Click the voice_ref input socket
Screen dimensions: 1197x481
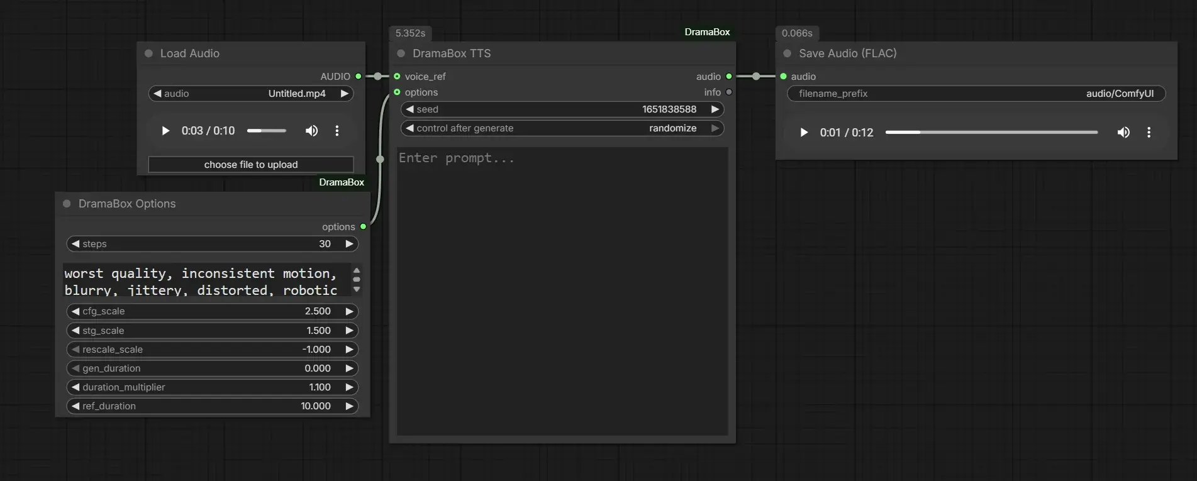point(397,76)
